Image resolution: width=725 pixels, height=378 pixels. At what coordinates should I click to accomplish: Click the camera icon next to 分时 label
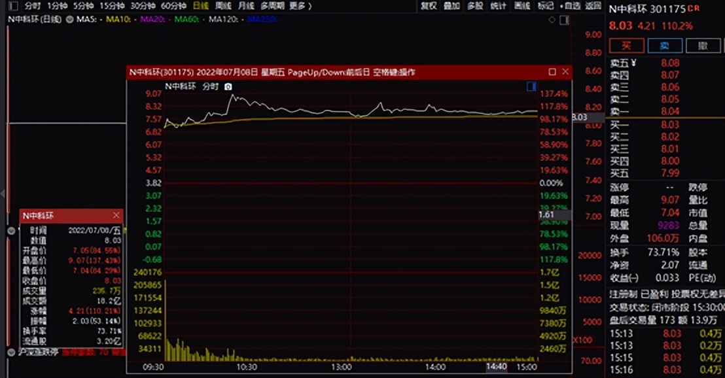pos(228,86)
